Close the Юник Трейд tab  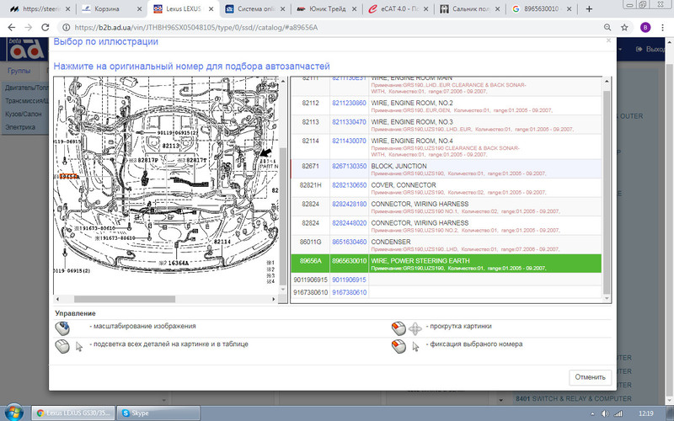(x=354, y=9)
